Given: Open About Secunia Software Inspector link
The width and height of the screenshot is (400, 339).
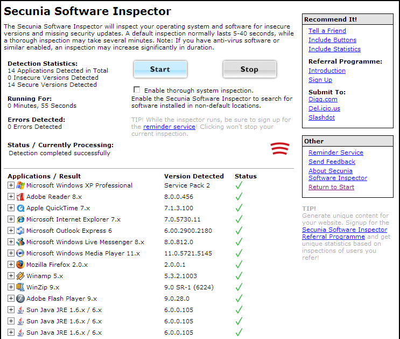Looking at the screenshot, I should 338,175.
